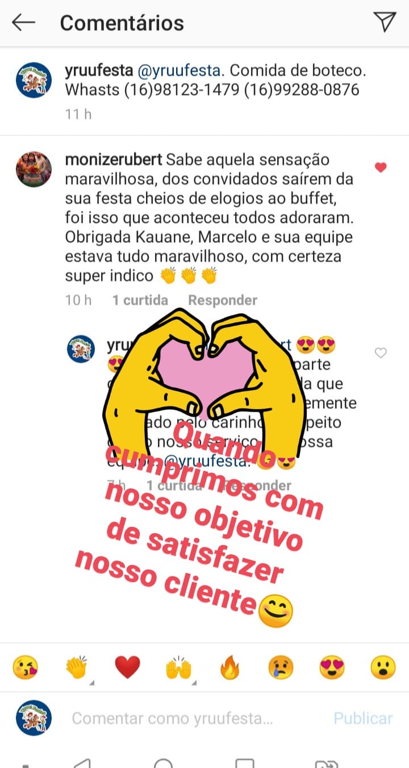The image size is (409, 768).
Task: View 1 curtida on monizerubert's comment
Action: pyautogui.click(x=140, y=300)
